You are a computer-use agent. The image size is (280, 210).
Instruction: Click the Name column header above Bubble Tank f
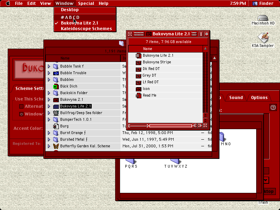click(83, 58)
